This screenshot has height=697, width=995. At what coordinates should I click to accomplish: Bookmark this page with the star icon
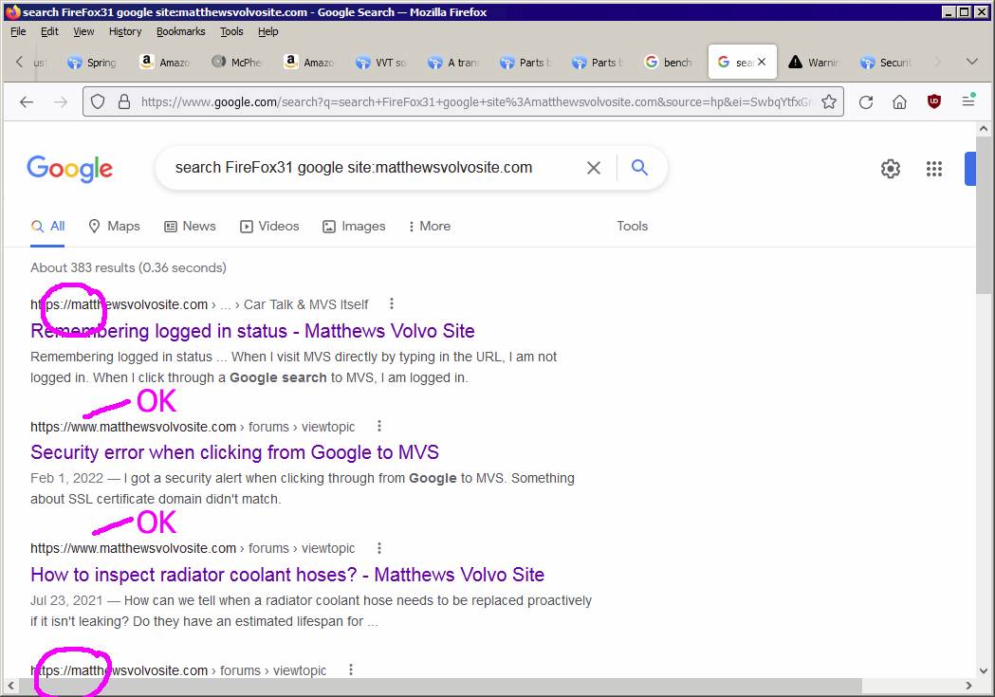[x=827, y=101]
